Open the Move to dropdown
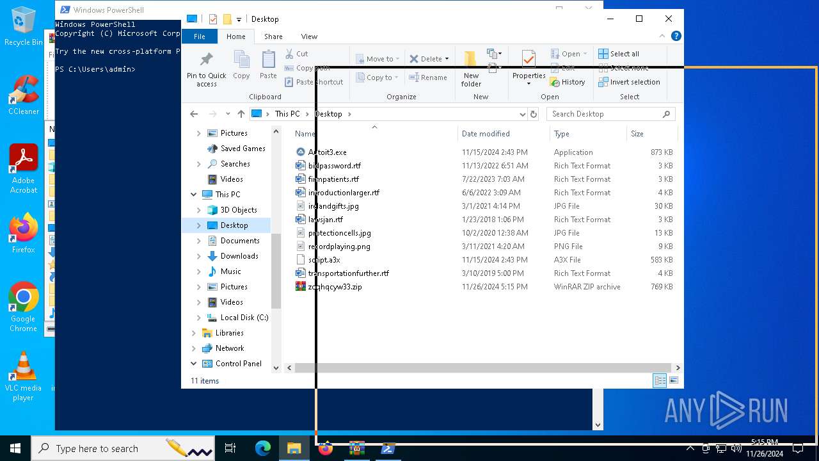Image resolution: width=819 pixels, height=461 pixels. click(x=378, y=59)
